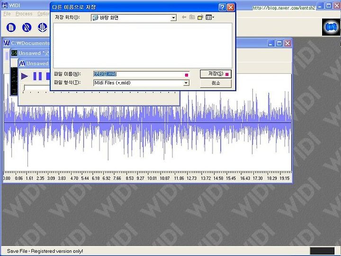Open the File menu
The width and height of the screenshot is (341, 256).
7,14
